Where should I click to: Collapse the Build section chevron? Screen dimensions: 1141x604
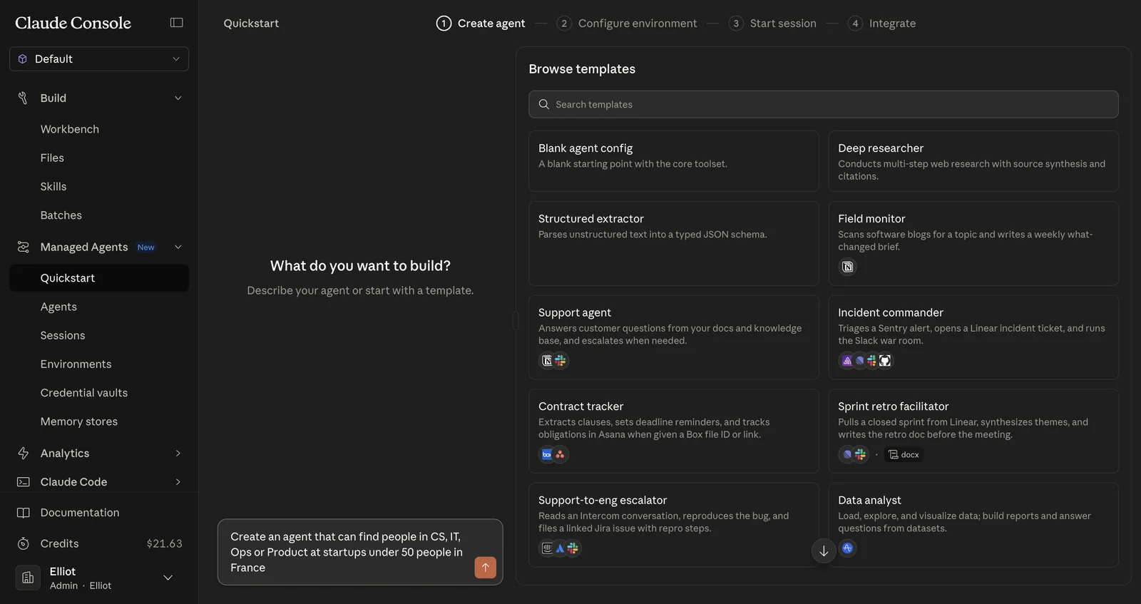(178, 98)
